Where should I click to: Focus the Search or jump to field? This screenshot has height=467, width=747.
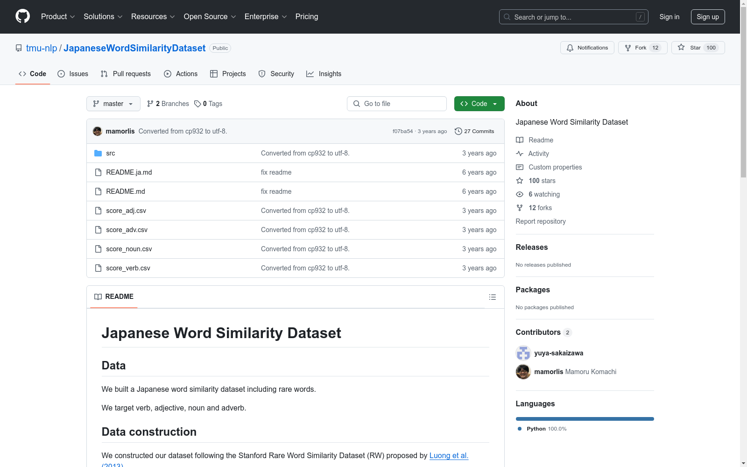(x=574, y=17)
